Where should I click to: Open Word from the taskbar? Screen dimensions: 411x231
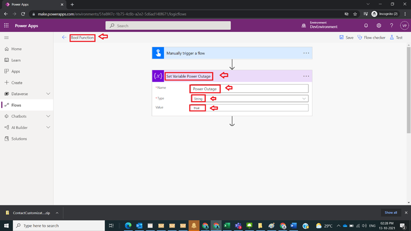(x=294, y=226)
